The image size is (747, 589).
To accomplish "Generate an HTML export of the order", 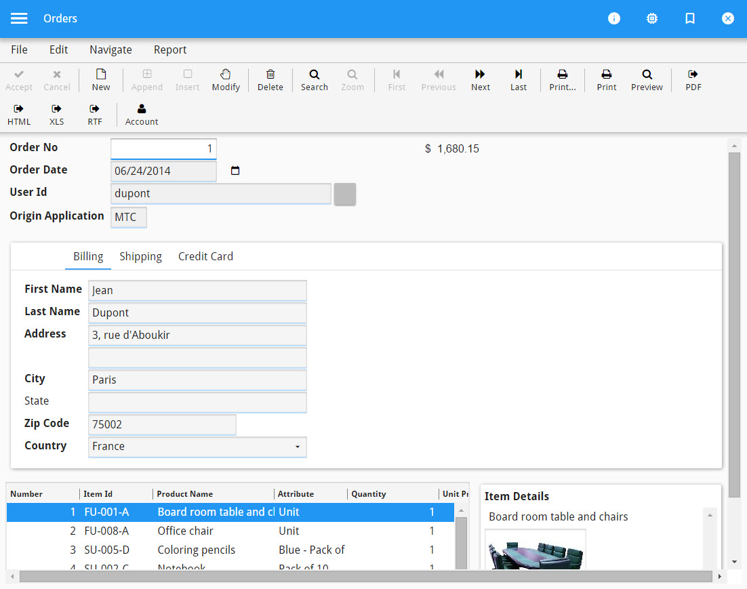I will coord(19,114).
